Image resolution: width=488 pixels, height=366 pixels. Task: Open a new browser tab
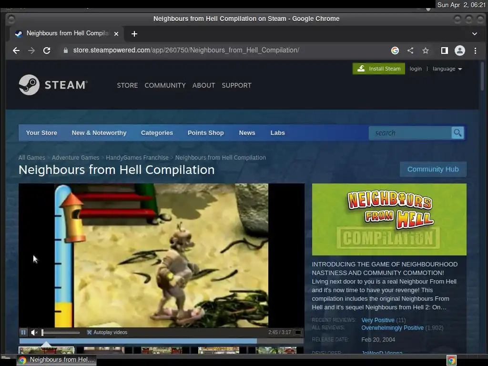click(134, 34)
